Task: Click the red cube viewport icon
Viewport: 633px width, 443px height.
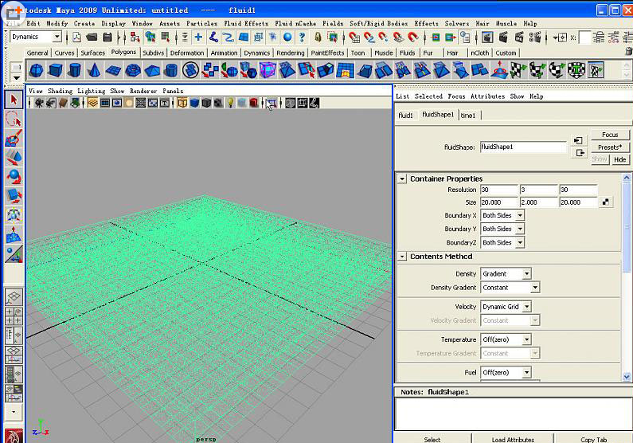Action: point(254,103)
